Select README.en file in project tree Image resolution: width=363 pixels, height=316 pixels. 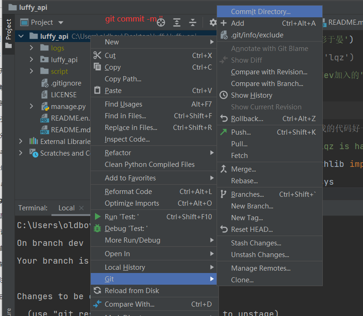[70, 118]
